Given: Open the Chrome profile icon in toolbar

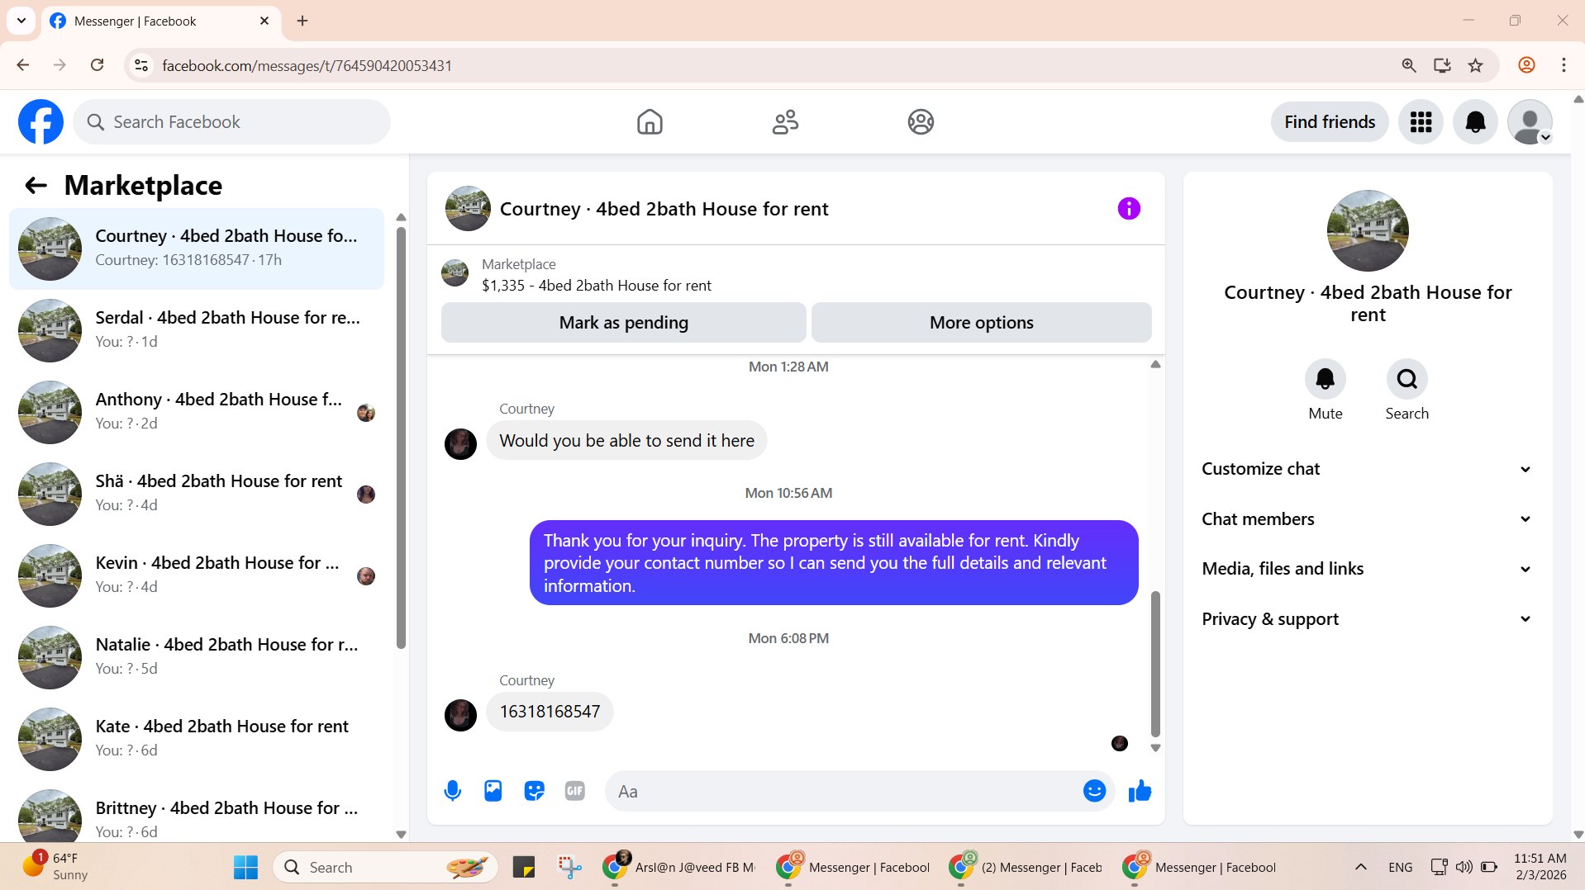Looking at the screenshot, I should (1526, 65).
